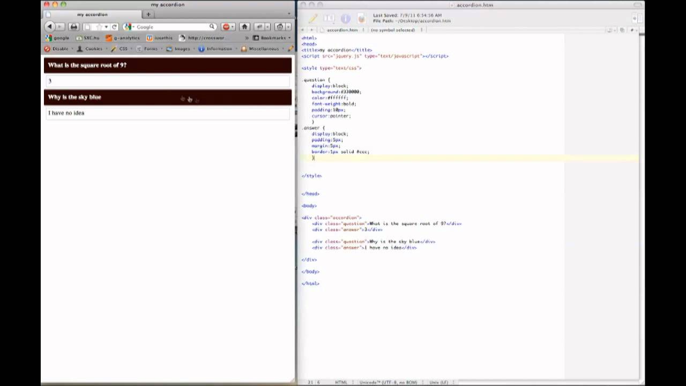The width and height of the screenshot is (686, 386).
Task: Open the Miscellaneous developer menu
Action: click(x=261, y=49)
